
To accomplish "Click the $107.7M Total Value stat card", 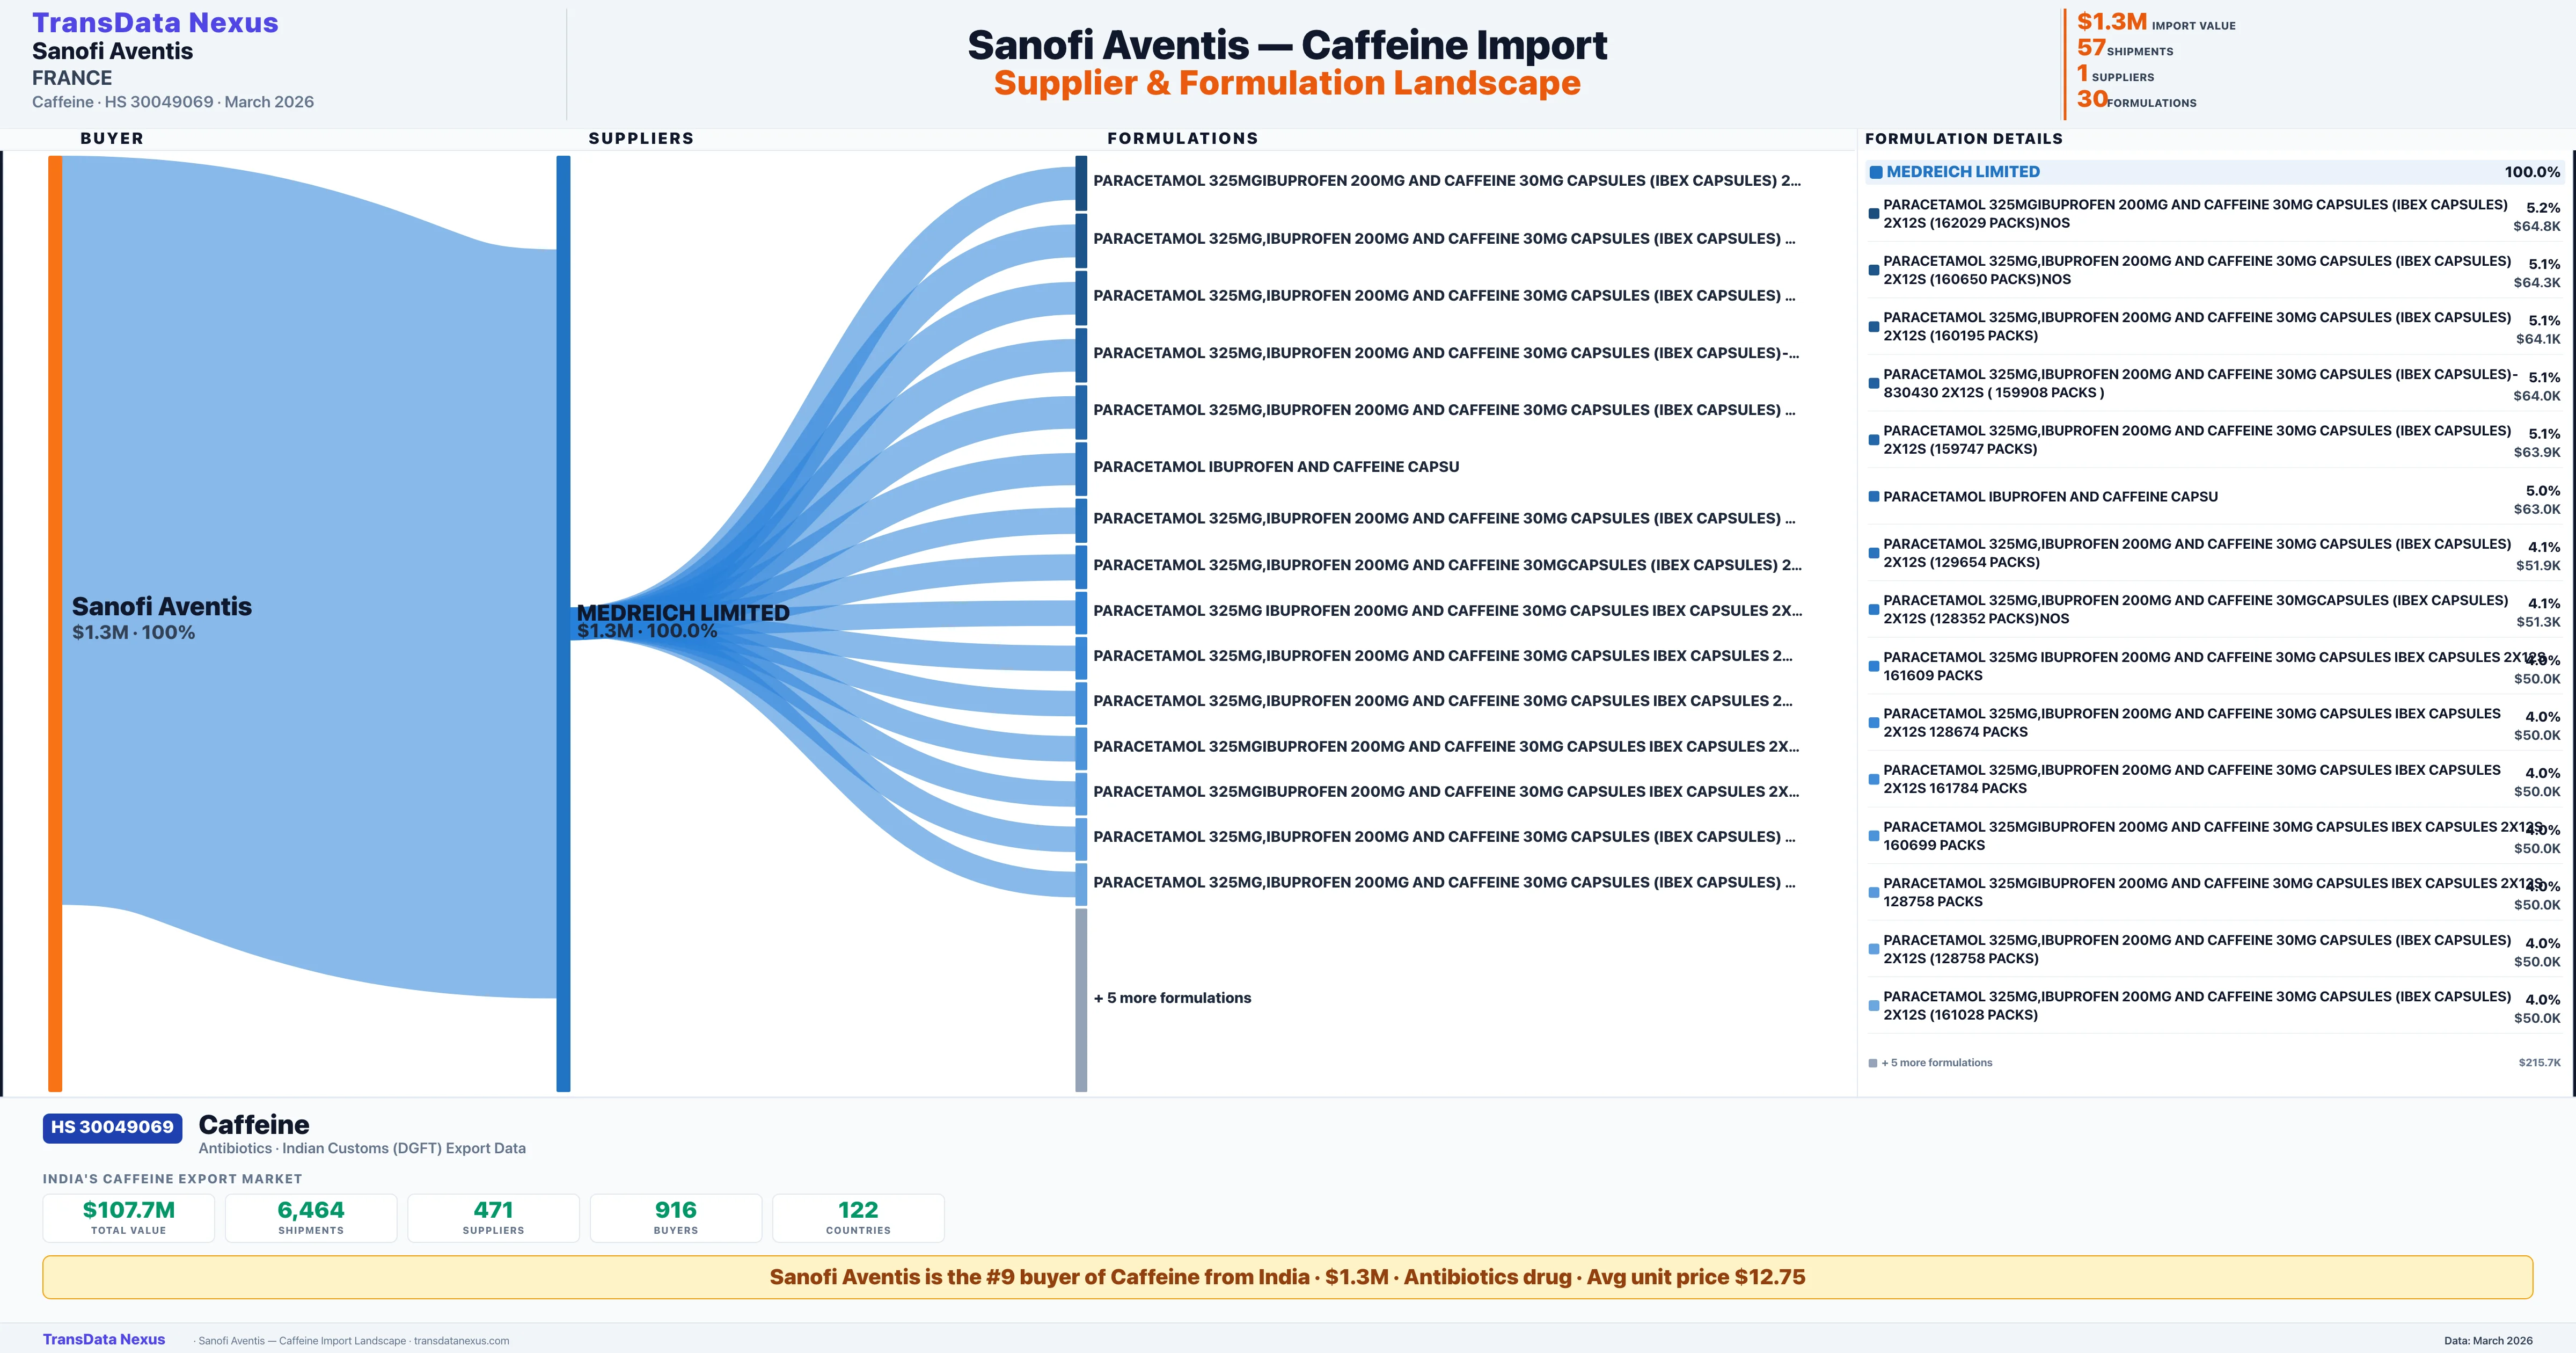I will (x=128, y=1217).
